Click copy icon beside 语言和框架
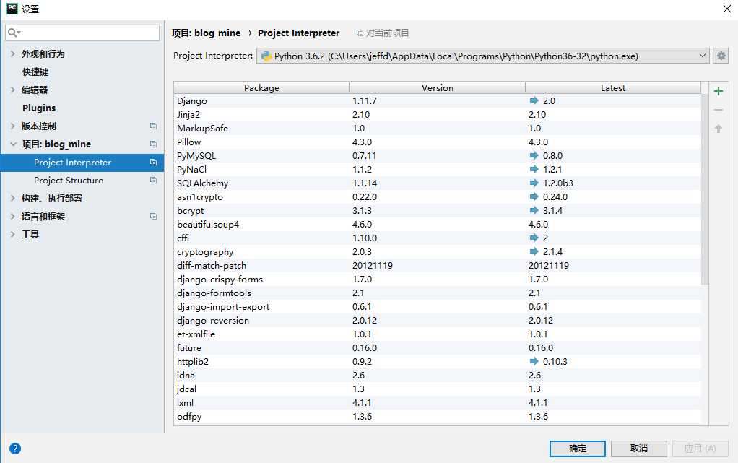Image resolution: width=738 pixels, height=463 pixels. tap(153, 216)
